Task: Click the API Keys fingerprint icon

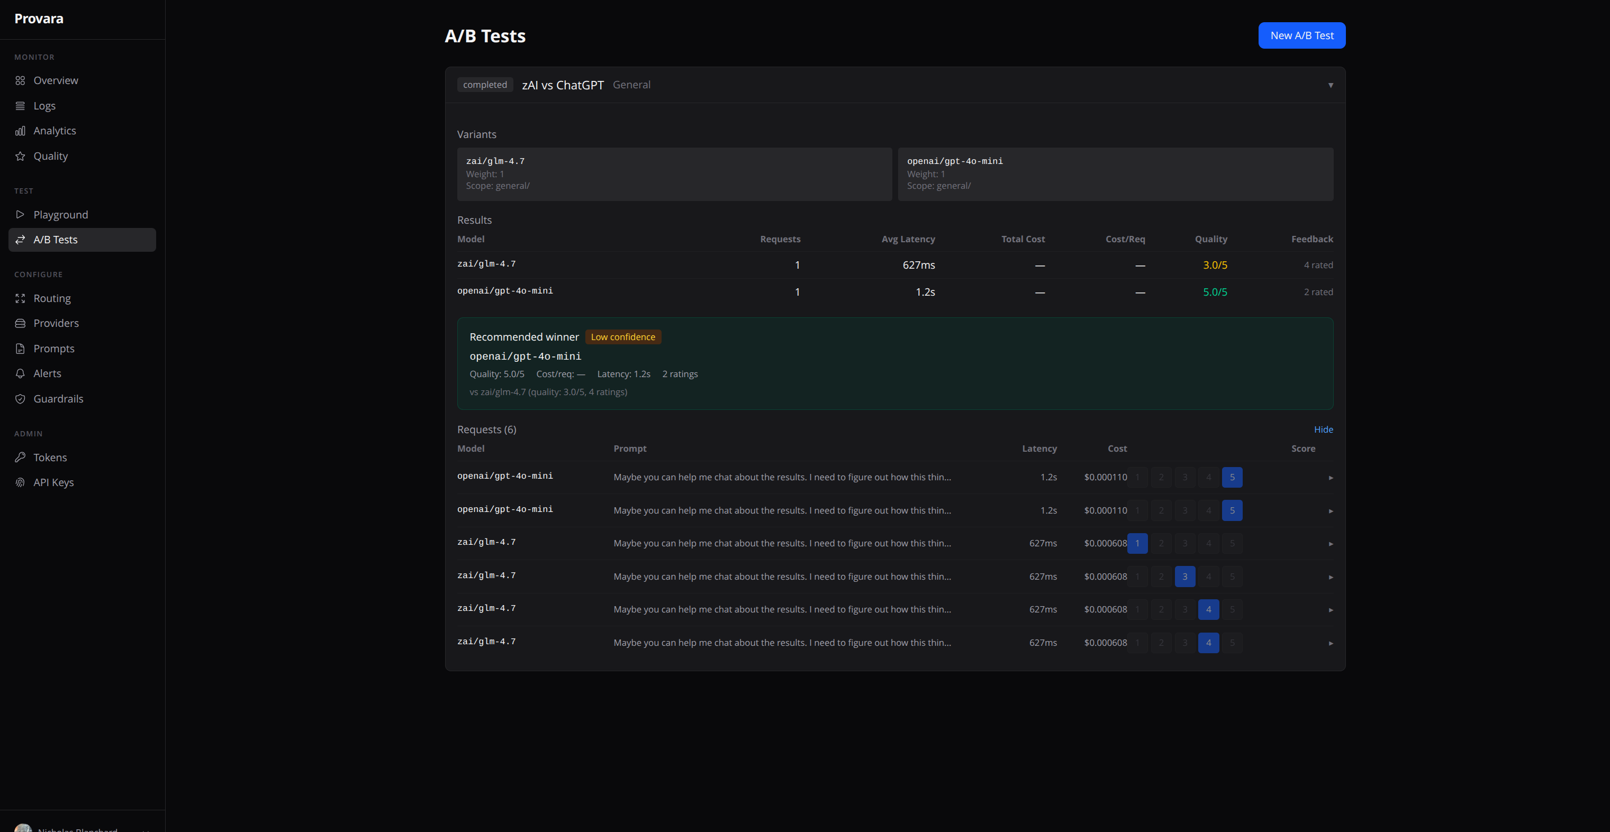Action: [x=20, y=482]
